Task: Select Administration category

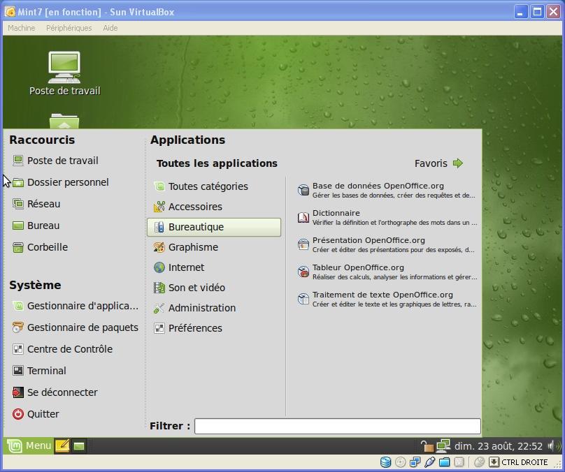Action: point(214,308)
